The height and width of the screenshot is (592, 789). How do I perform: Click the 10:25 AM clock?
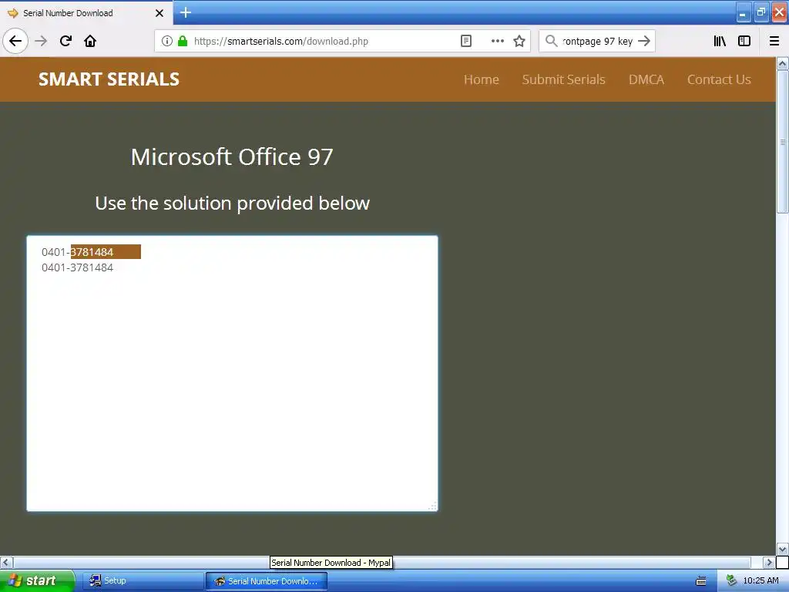(x=760, y=581)
